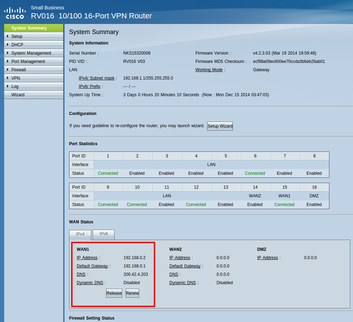The width and height of the screenshot is (353, 322).
Task: Click Connected status of port 12
Action: (196, 205)
